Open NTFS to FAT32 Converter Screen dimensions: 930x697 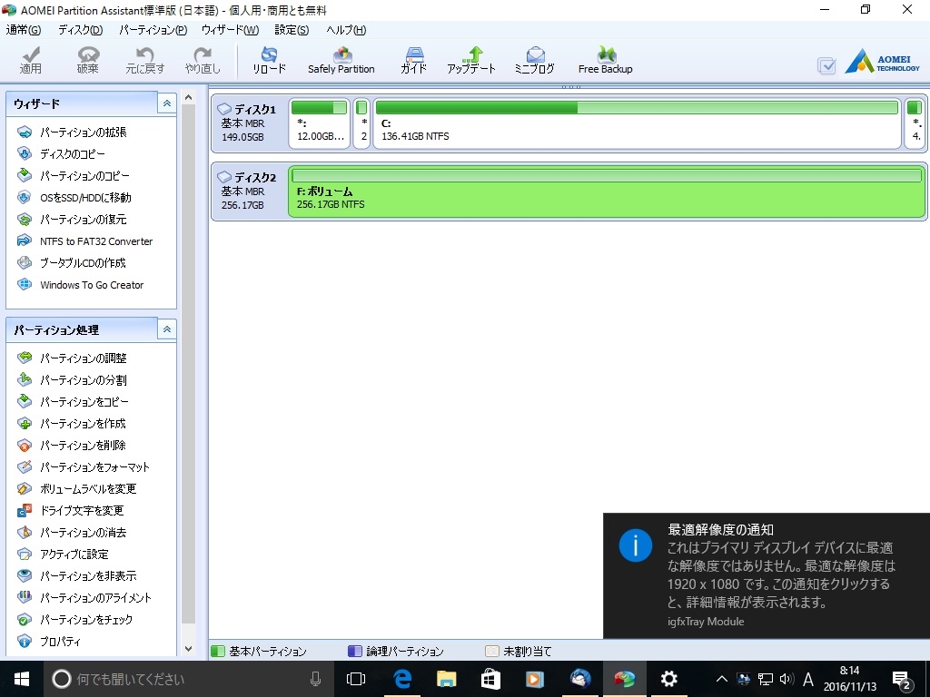[x=84, y=241]
